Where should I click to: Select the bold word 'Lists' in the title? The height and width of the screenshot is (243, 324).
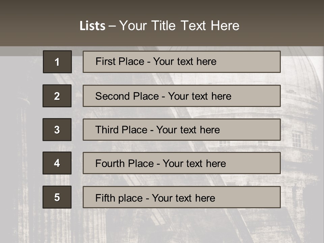(92, 26)
